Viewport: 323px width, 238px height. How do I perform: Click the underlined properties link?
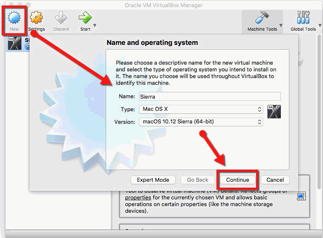(x=138, y=198)
